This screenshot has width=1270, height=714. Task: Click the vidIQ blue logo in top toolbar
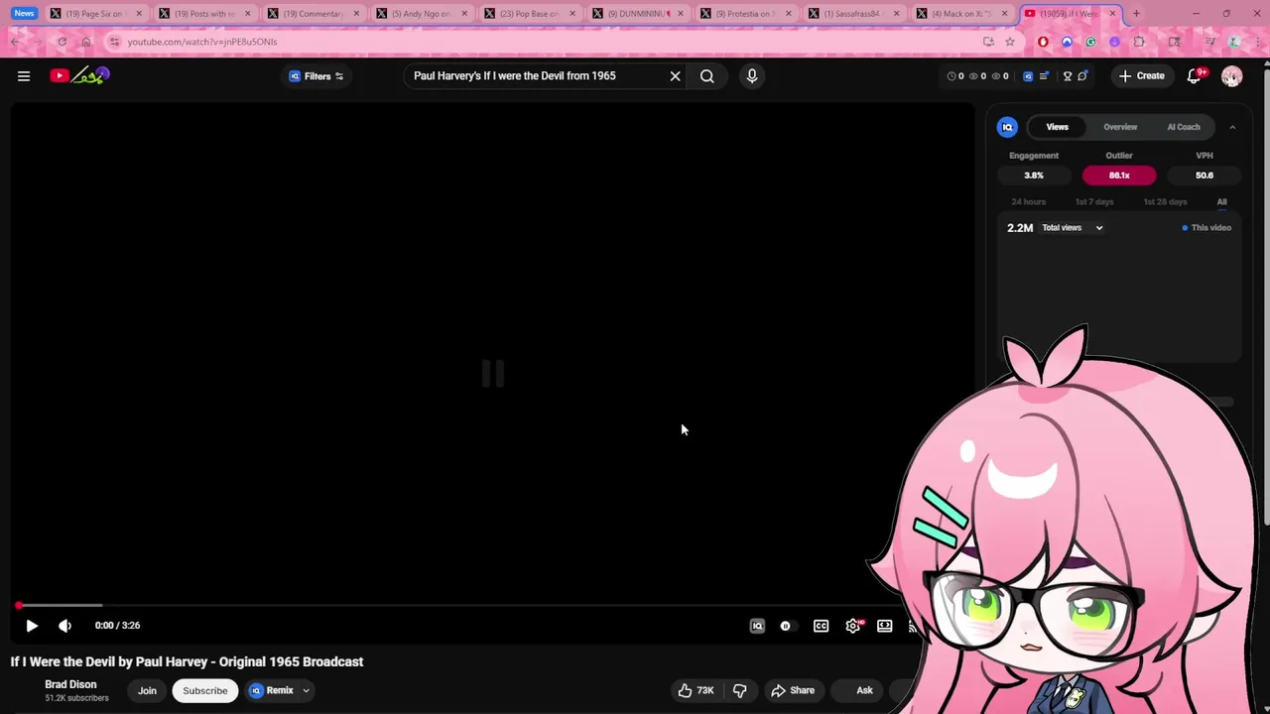(1028, 76)
